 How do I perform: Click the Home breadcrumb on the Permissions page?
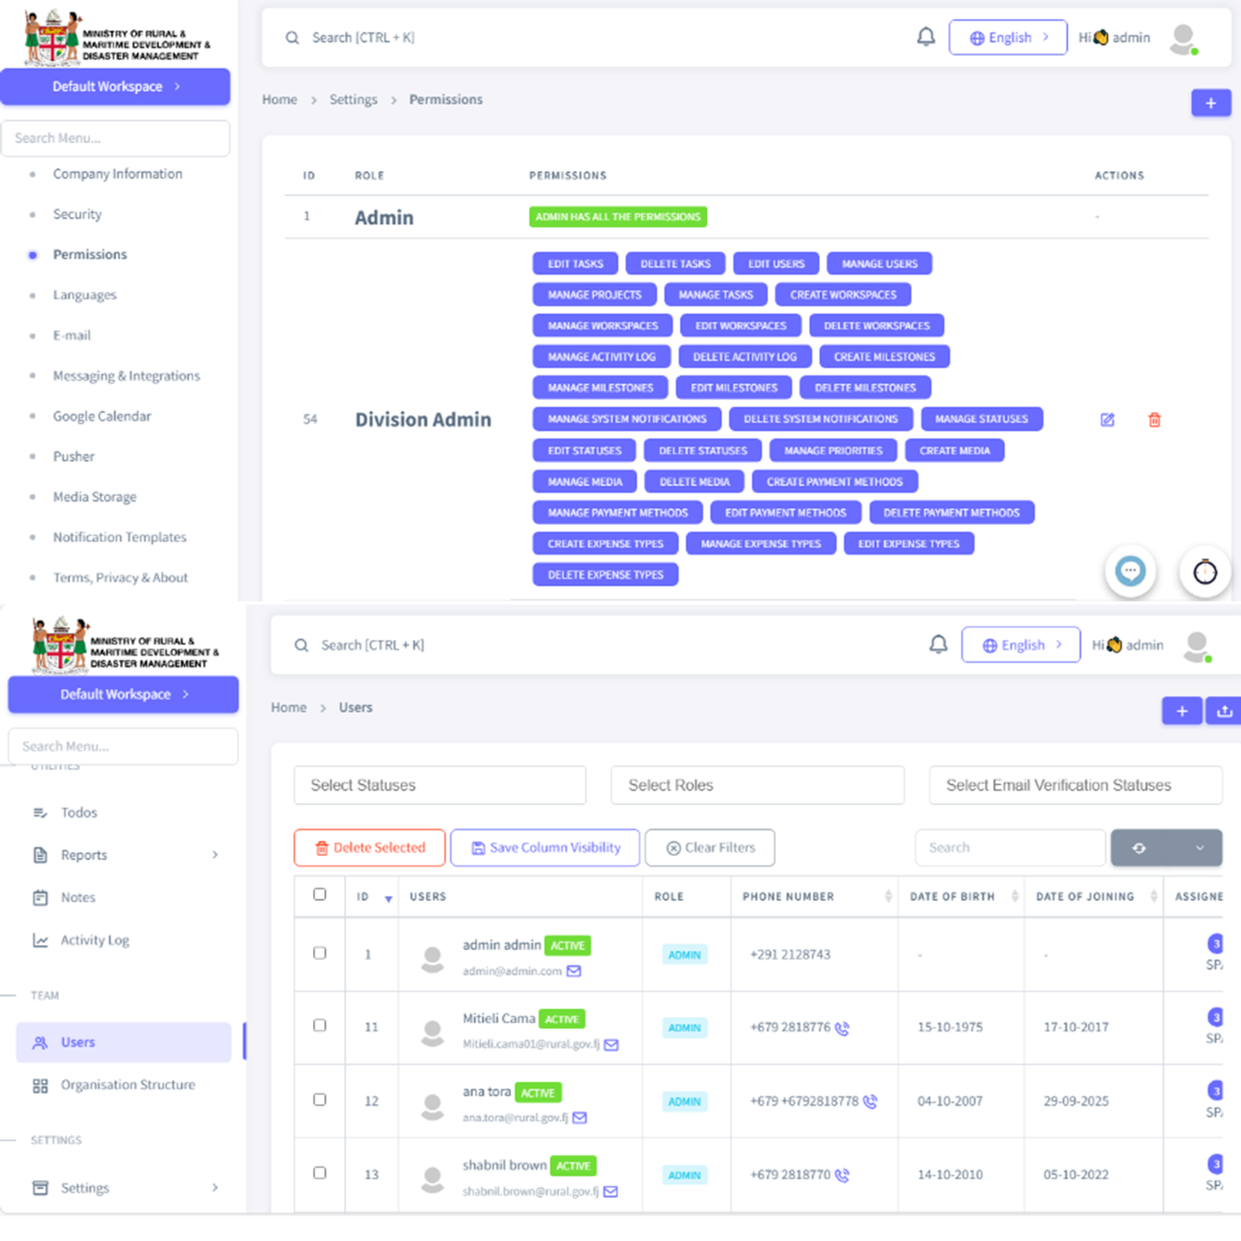point(279,99)
